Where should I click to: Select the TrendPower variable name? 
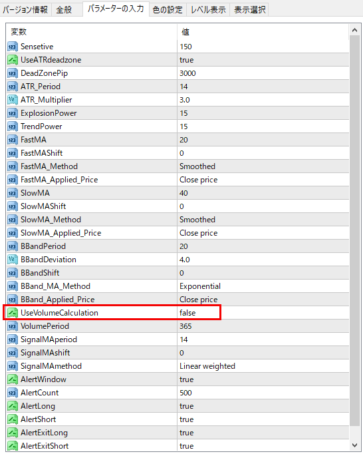point(41,126)
